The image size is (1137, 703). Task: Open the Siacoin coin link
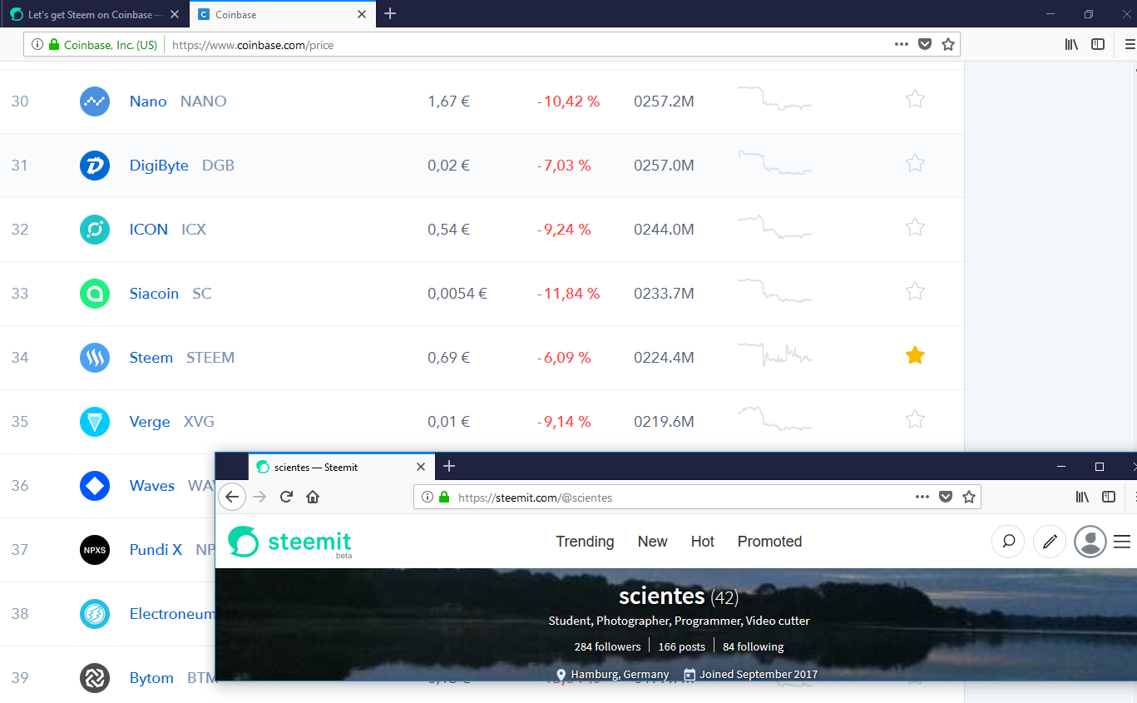coord(154,294)
